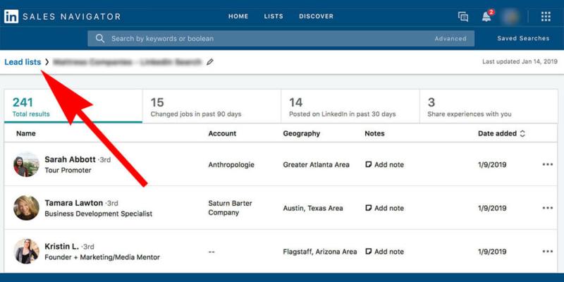Open more options for Tamara Lawton
The image size is (564, 282).
point(547,208)
